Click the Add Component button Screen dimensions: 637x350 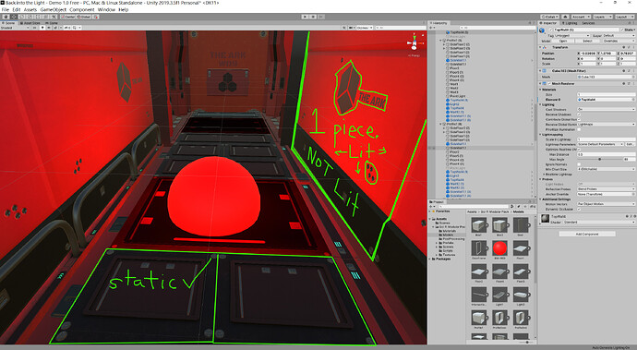click(587, 234)
